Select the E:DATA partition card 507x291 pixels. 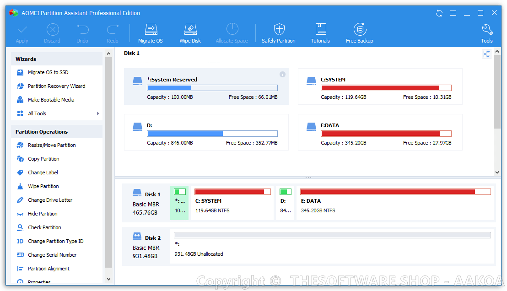380,132
